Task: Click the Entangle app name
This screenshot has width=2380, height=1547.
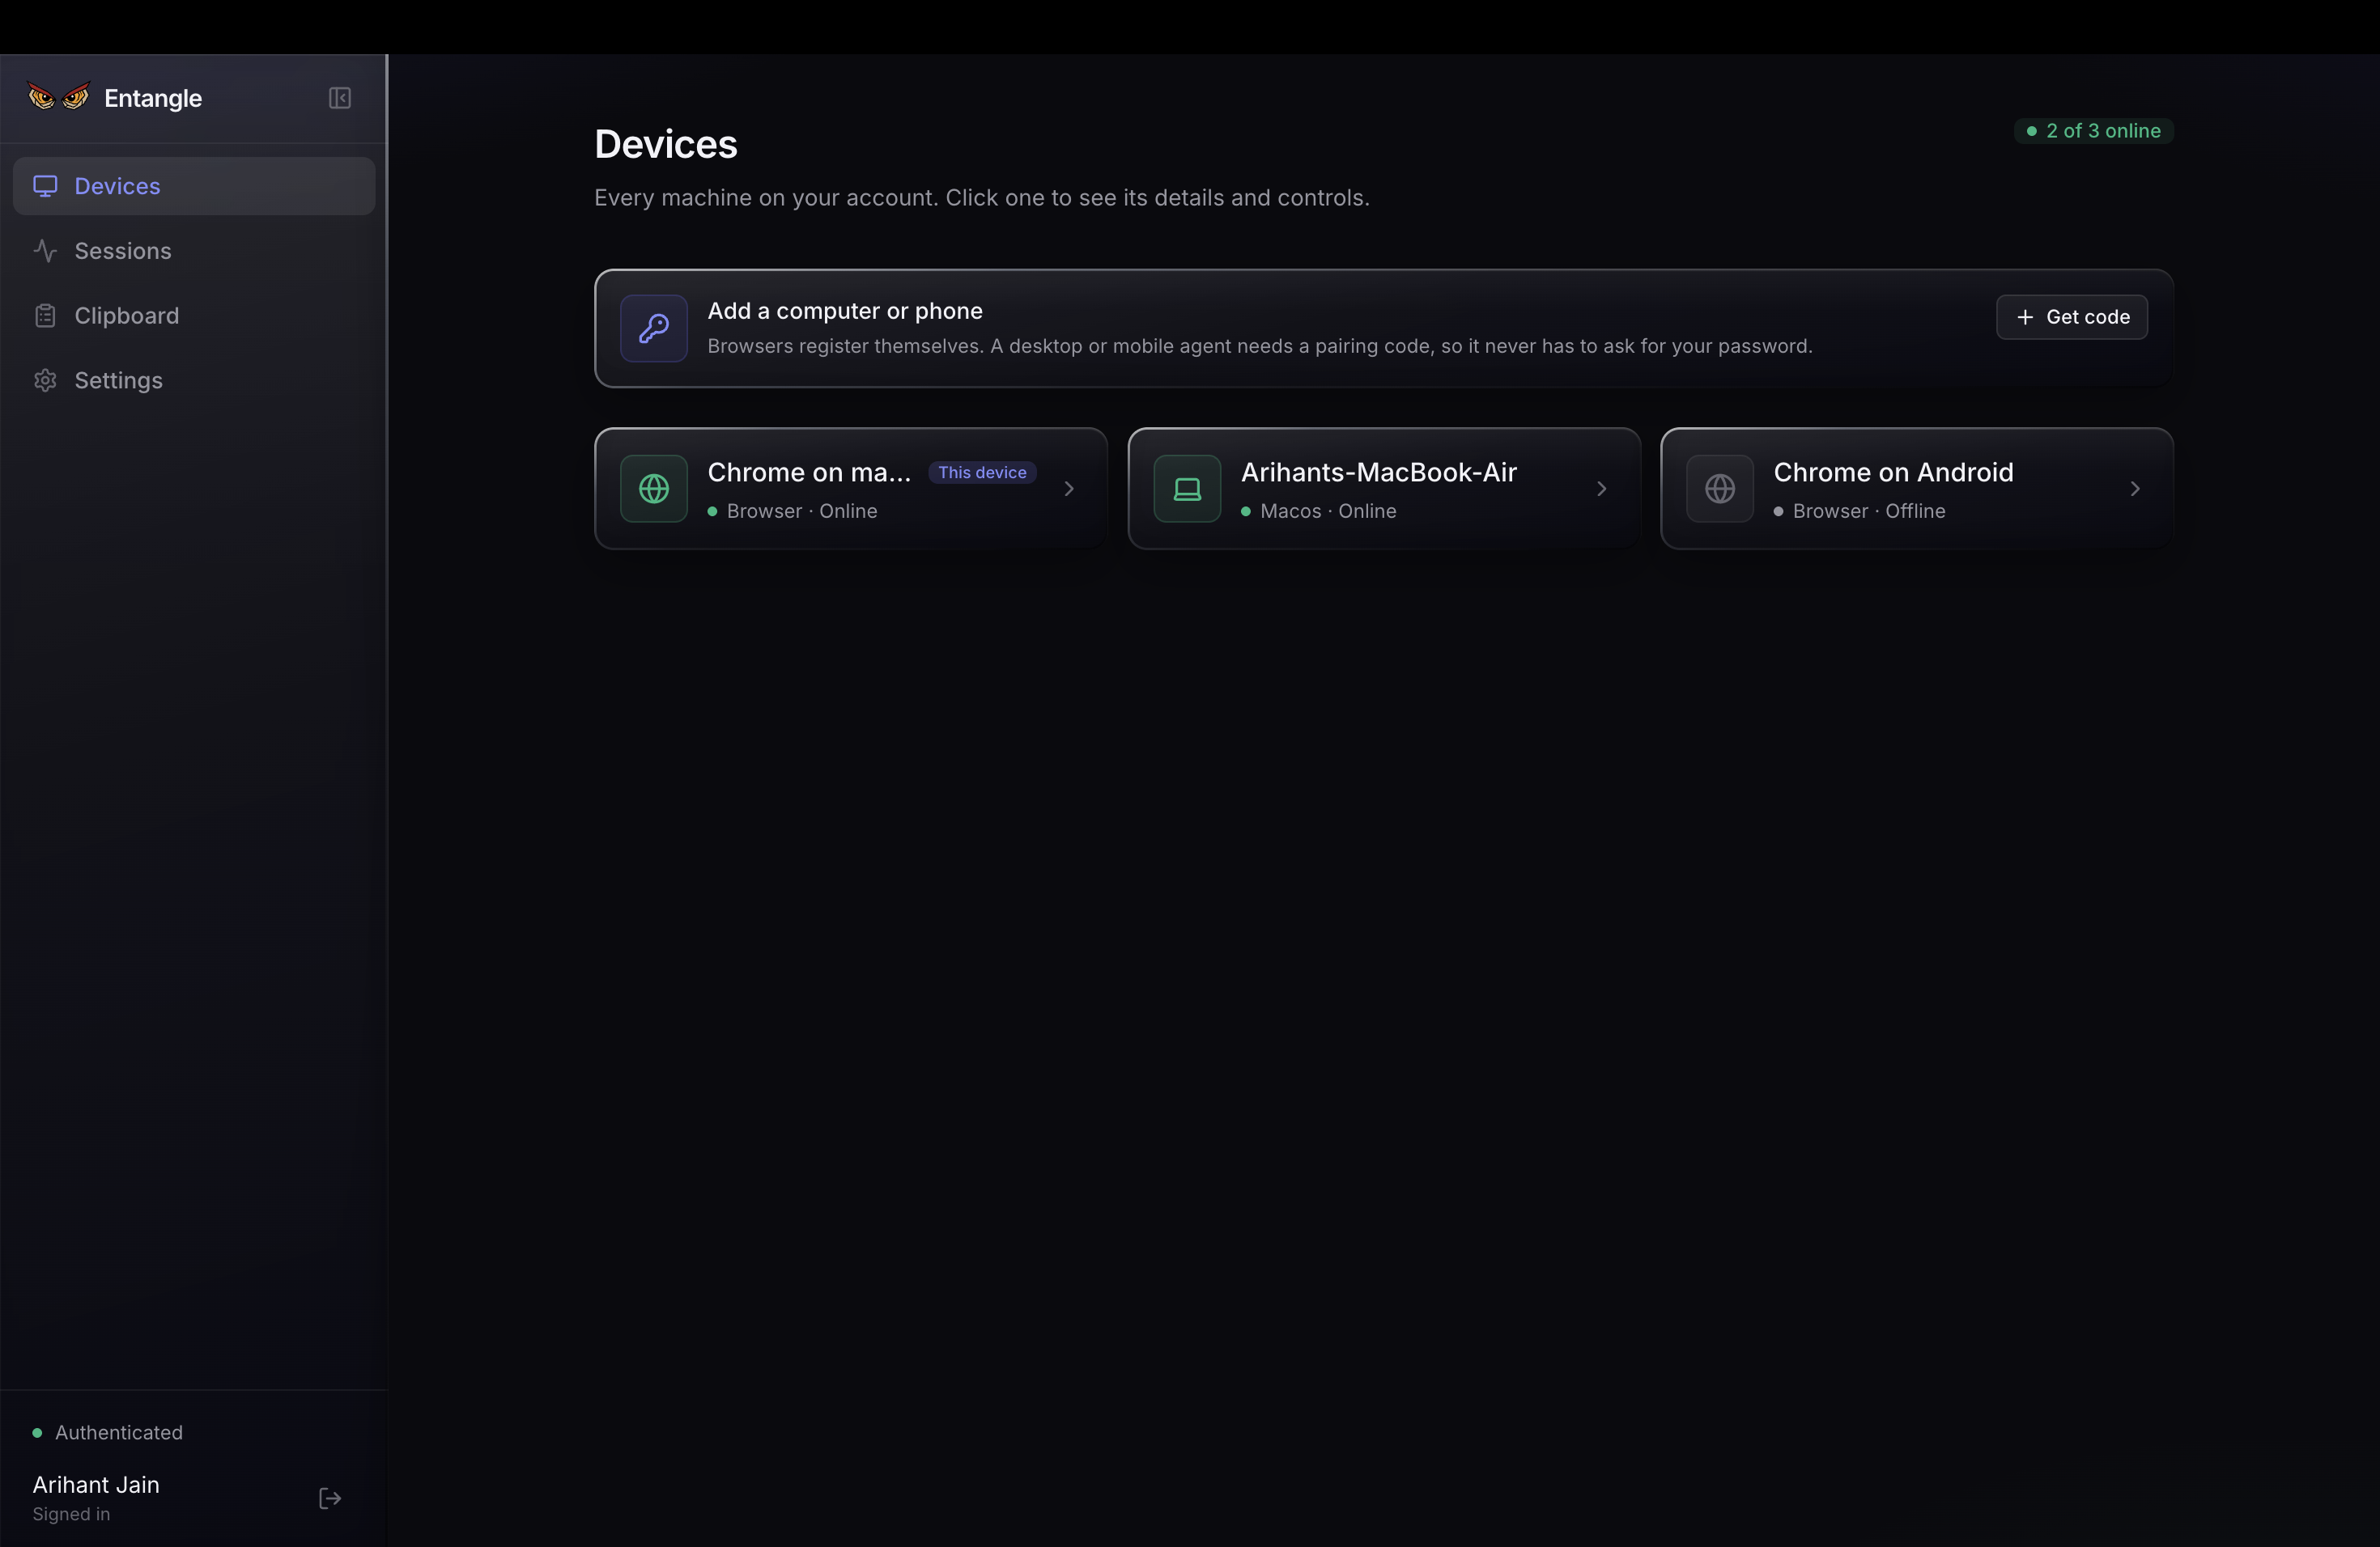Action: (x=153, y=98)
